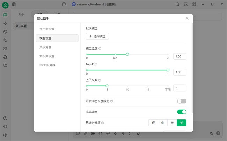The image size is (227, 141).
Task: Disable the 流式输出 toggle
Action: pyautogui.click(x=182, y=112)
